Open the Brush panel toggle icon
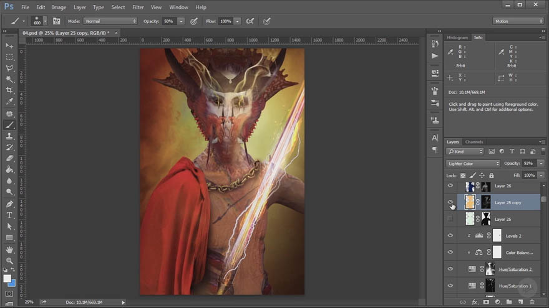The image size is (549, 308). [56, 21]
